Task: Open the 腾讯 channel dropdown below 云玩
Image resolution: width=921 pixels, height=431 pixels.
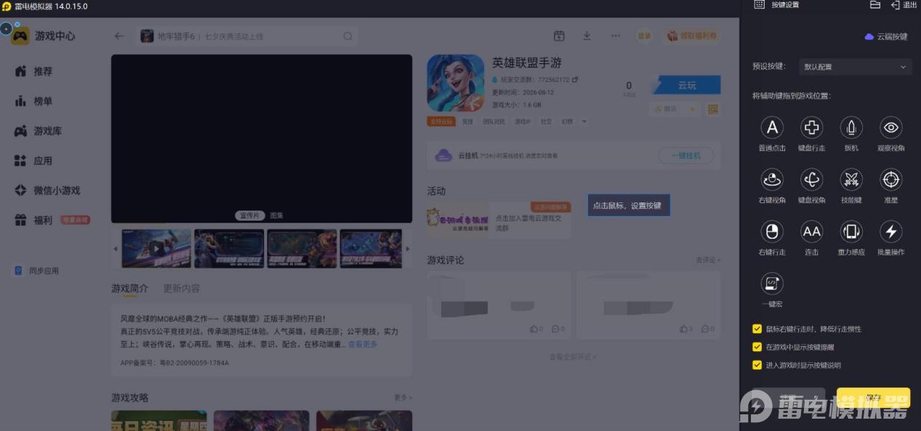Action: [x=675, y=109]
